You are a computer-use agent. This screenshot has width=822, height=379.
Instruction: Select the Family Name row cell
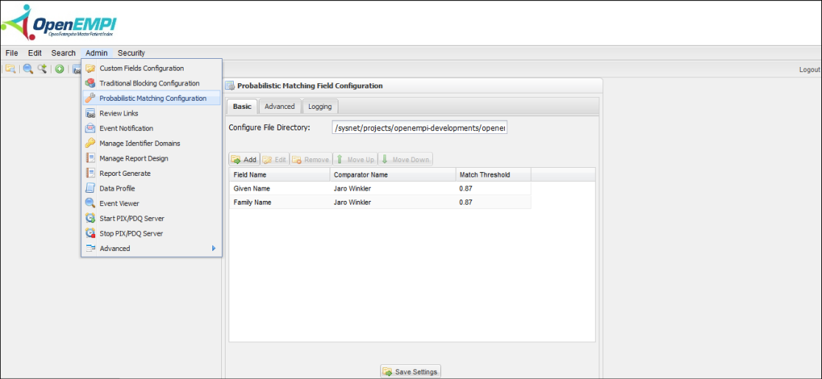point(279,202)
